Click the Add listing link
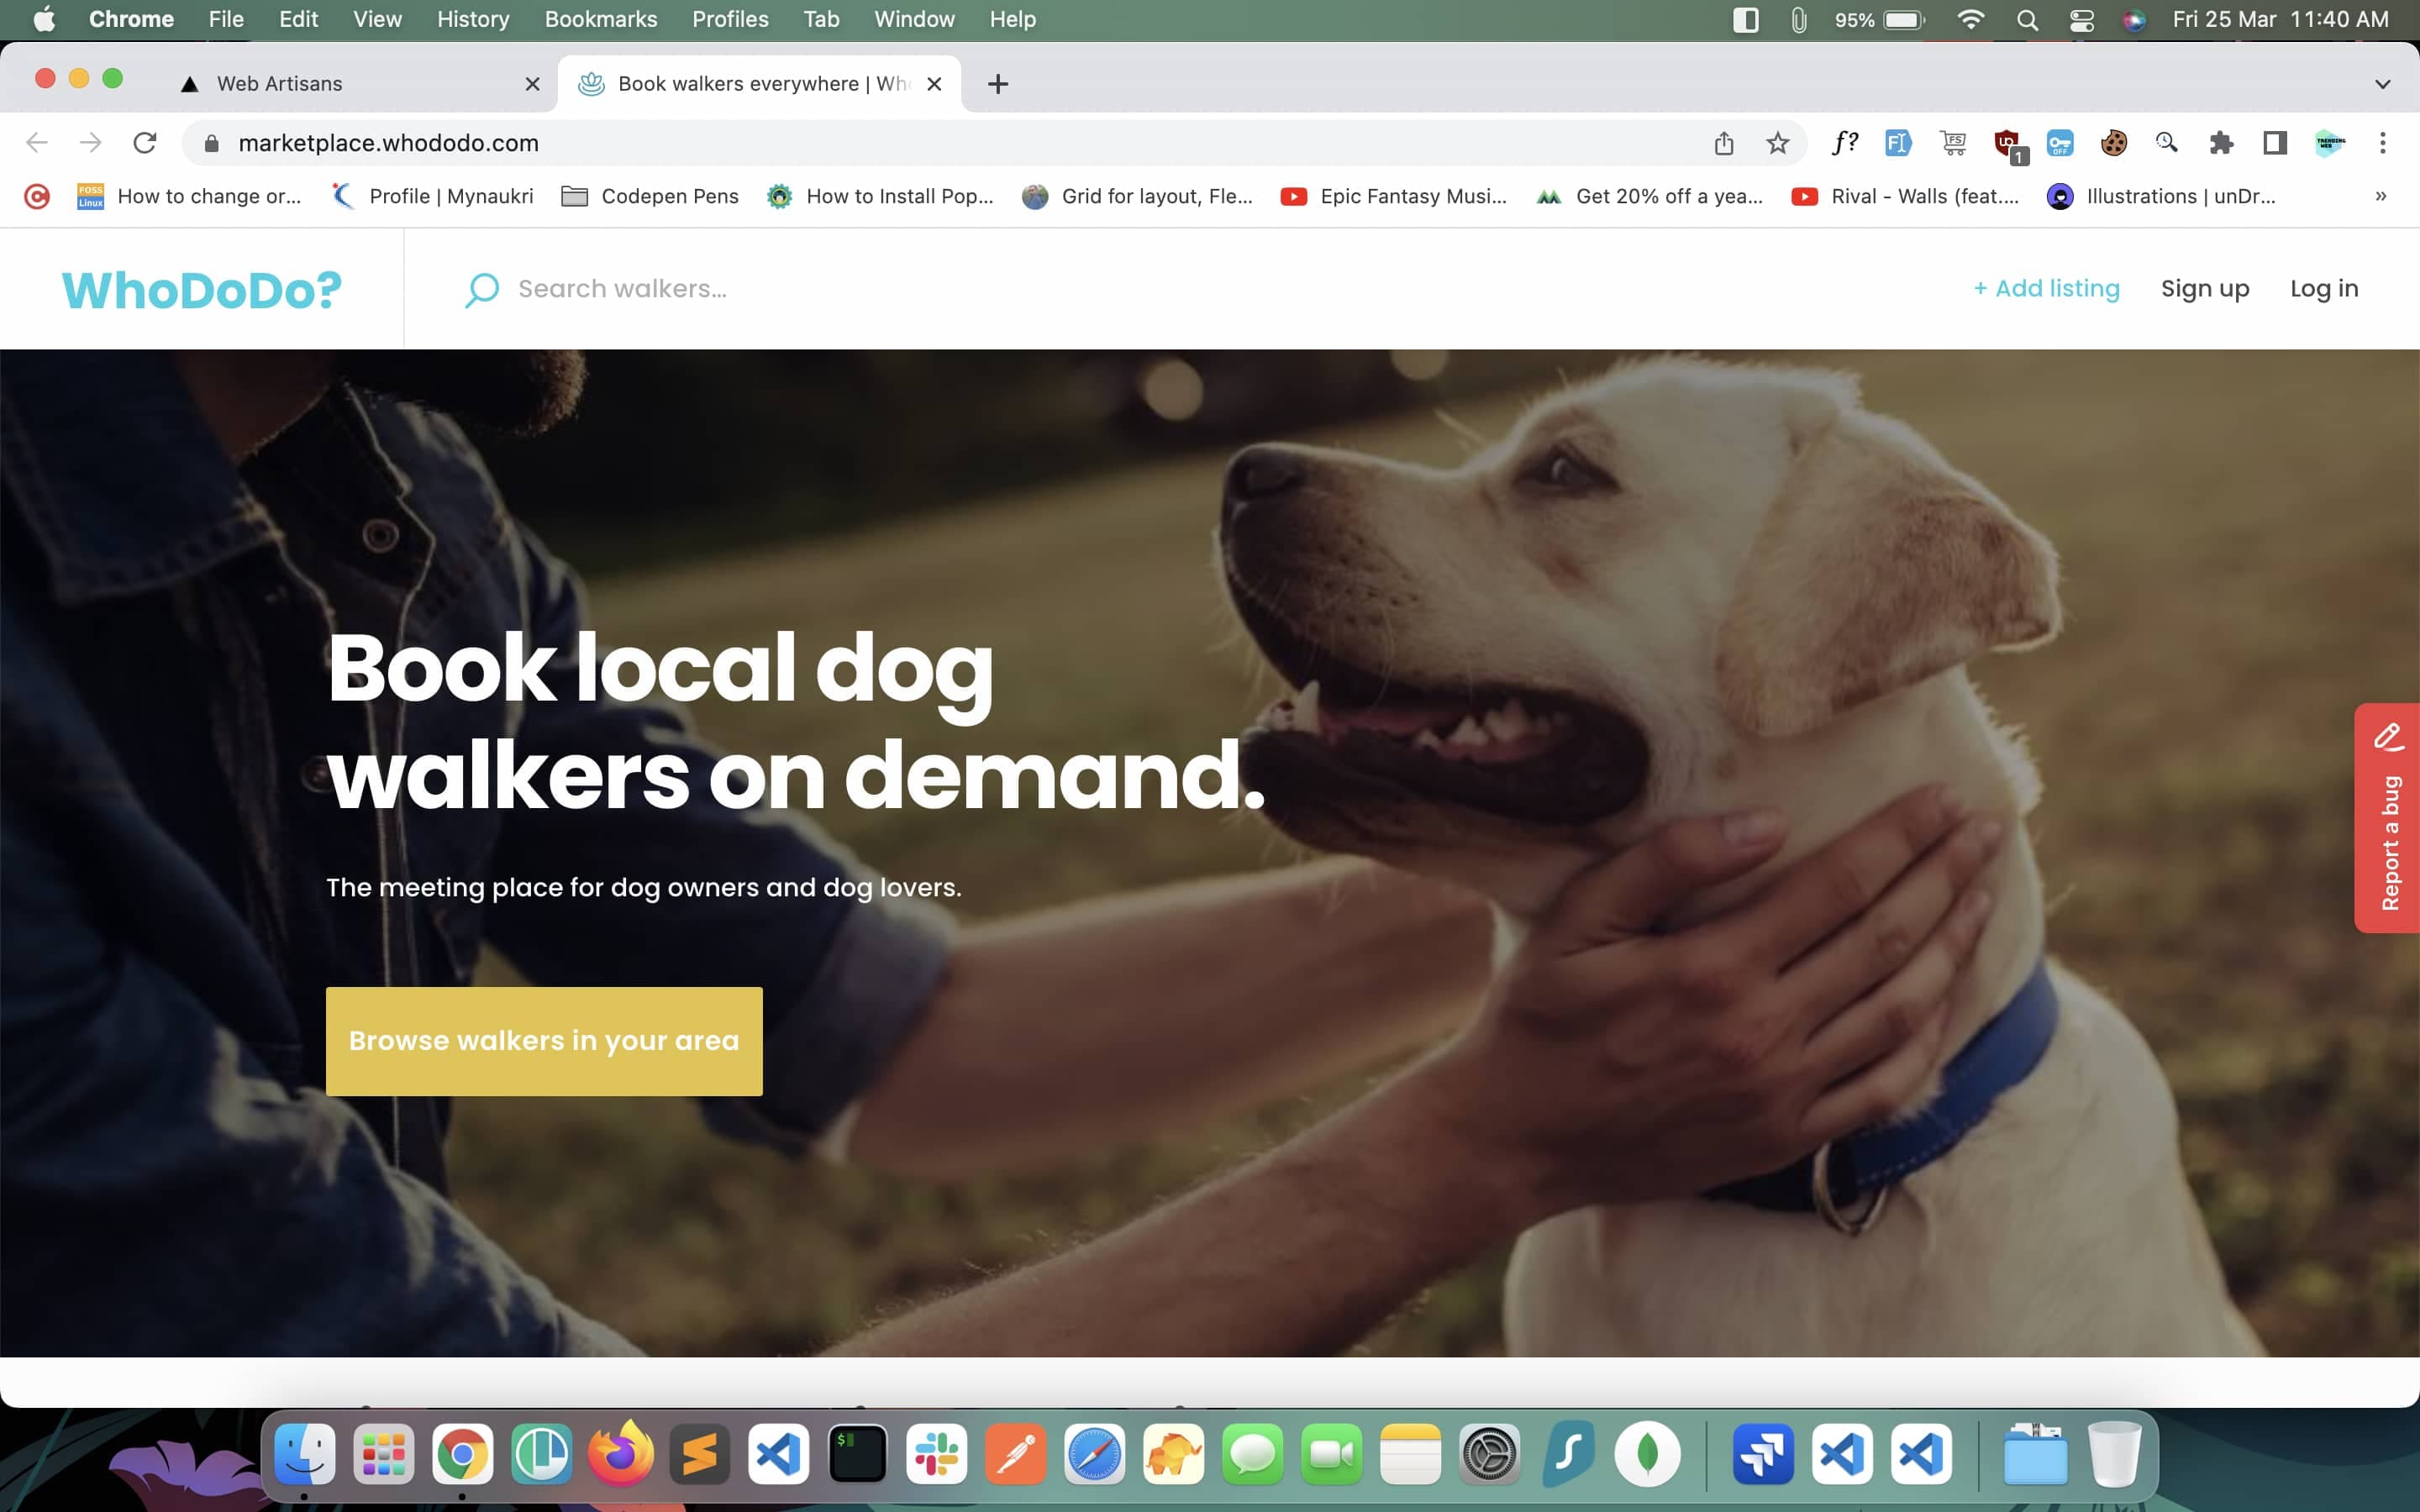Image resolution: width=2420 pixels, height=1512 pixels. [2046, 288]
